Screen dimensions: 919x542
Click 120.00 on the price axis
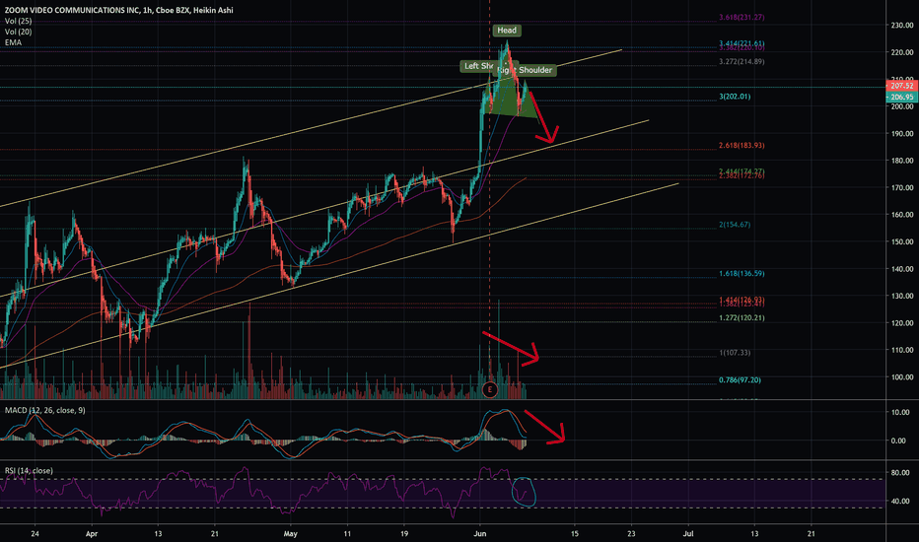[902, 323]
